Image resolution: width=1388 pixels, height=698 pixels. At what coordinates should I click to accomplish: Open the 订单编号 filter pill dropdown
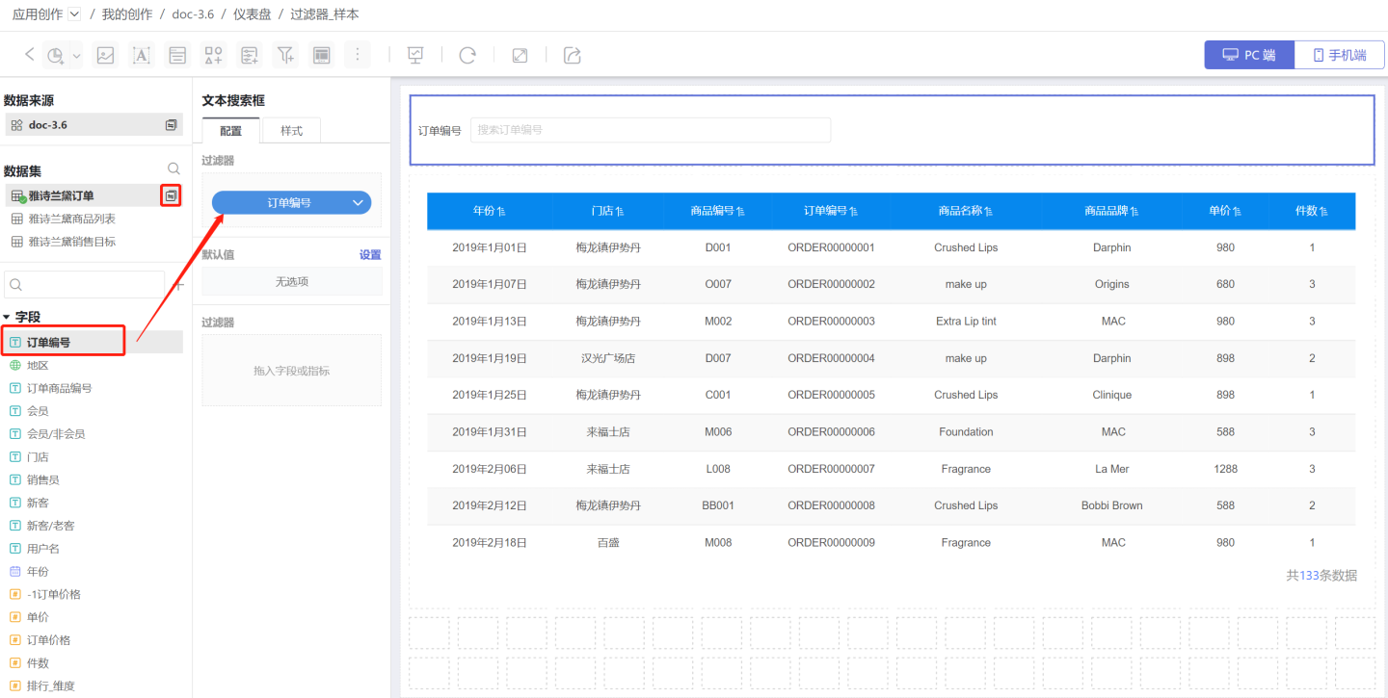[x=358, y=203]
